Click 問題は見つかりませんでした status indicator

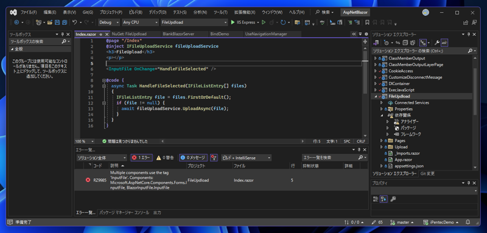click(125, 141)
